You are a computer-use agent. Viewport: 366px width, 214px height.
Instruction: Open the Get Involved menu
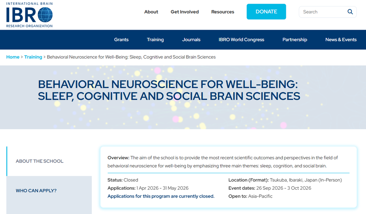pyautogui.click(x=185, y=12)
